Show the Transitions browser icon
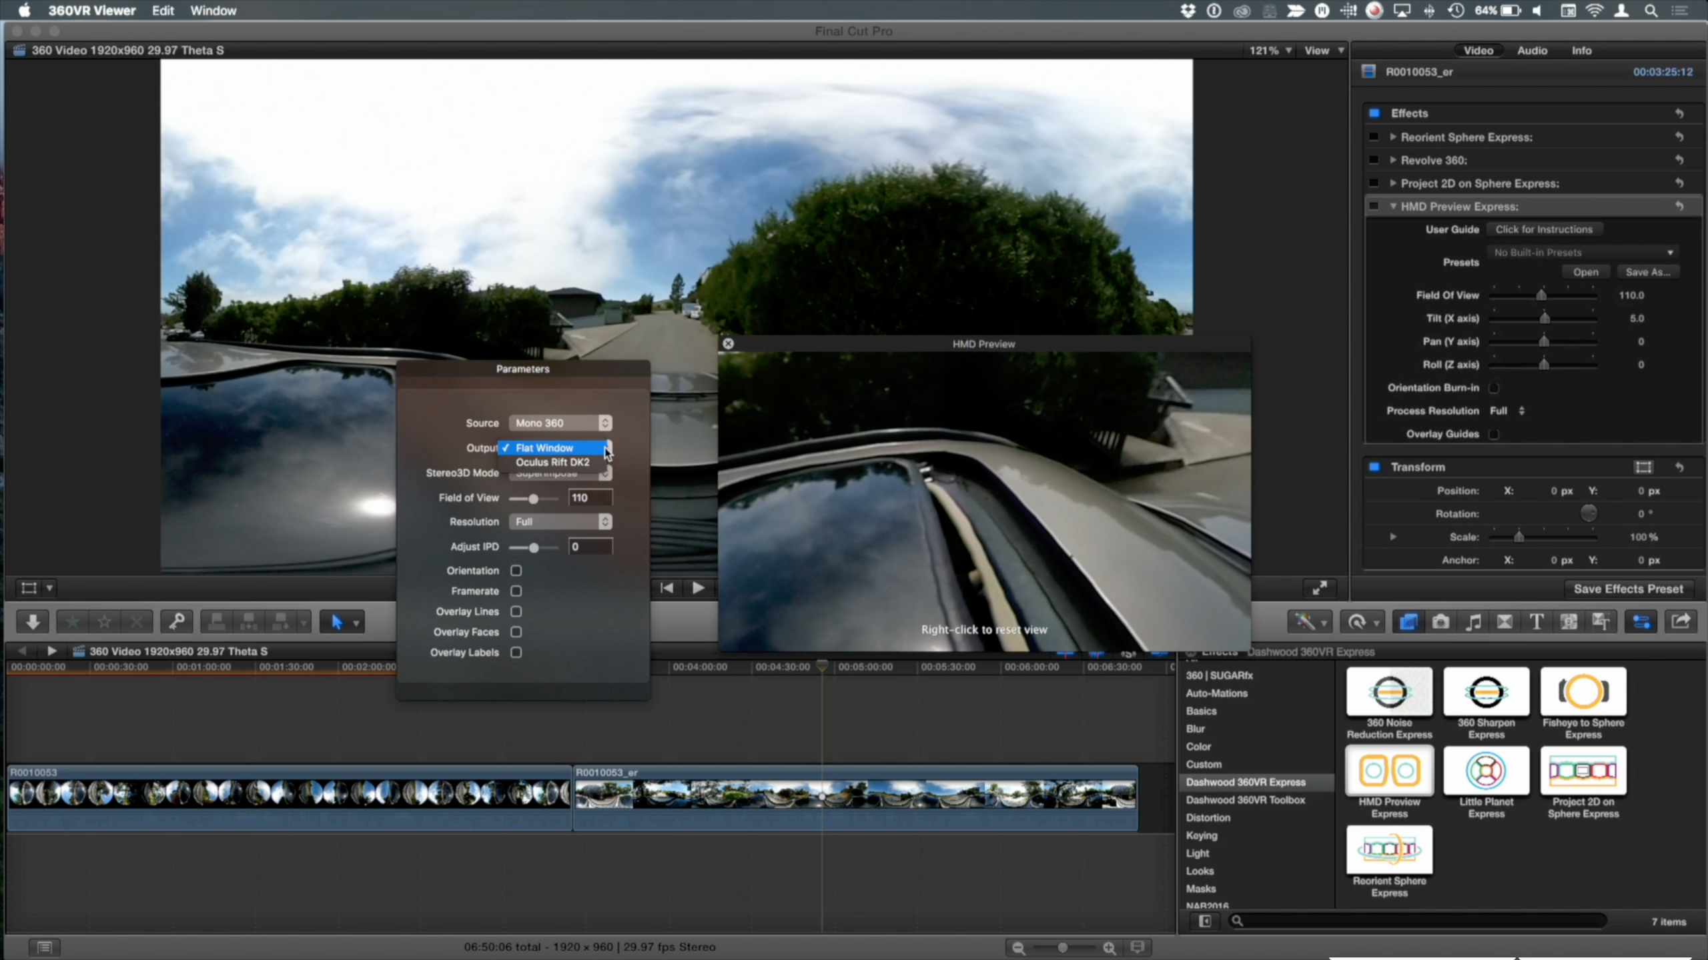Screen dimensions: 1708x960 coord(1505,622)
